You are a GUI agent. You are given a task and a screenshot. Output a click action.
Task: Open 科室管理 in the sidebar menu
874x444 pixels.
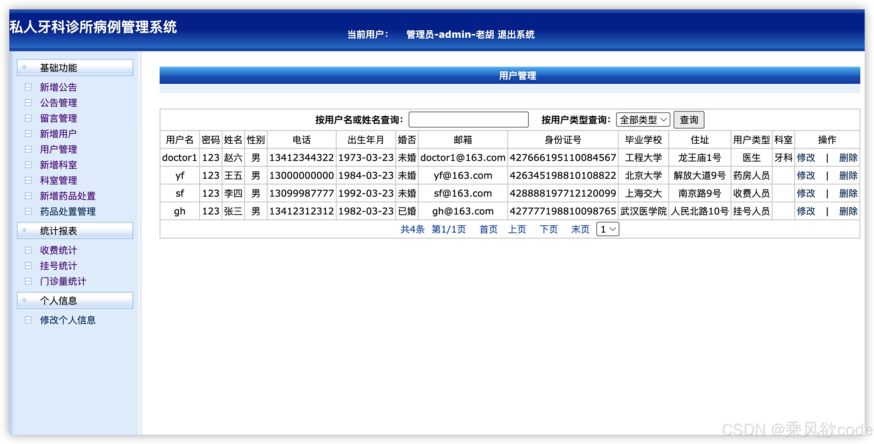pos(58,180)
